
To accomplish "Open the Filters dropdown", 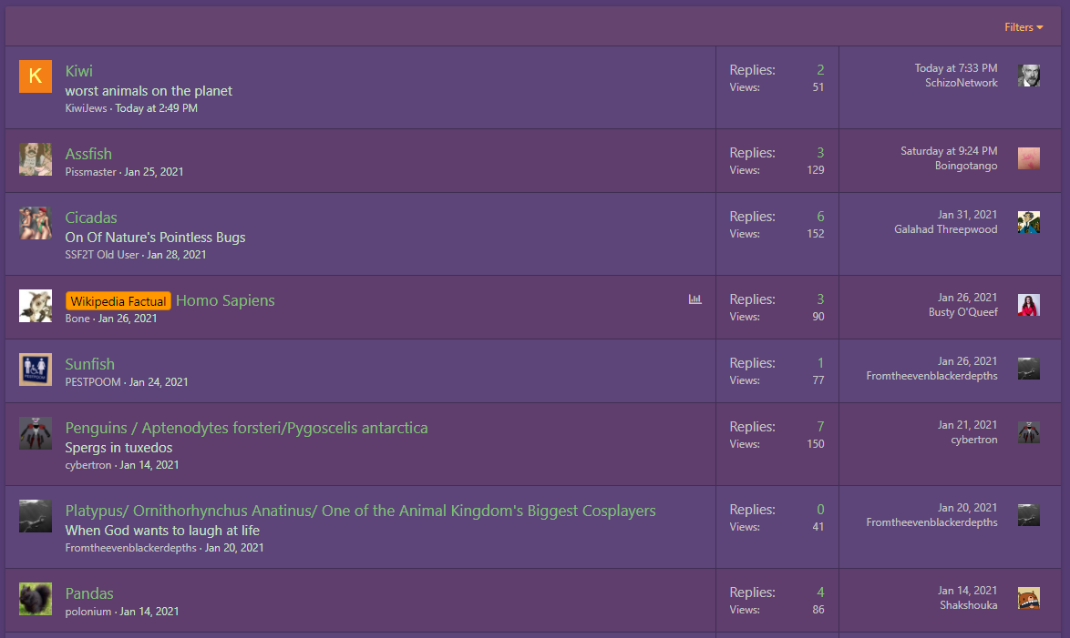I will [1023, 27].
